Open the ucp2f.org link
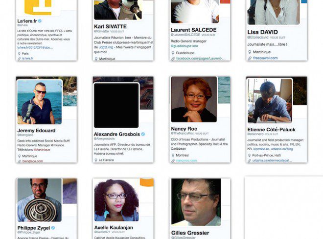 (x=106, y=47)
